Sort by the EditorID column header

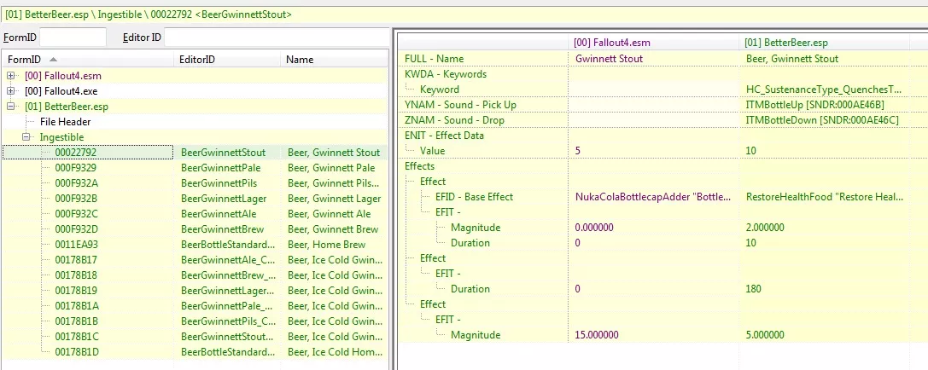click(x=229, y=59)
